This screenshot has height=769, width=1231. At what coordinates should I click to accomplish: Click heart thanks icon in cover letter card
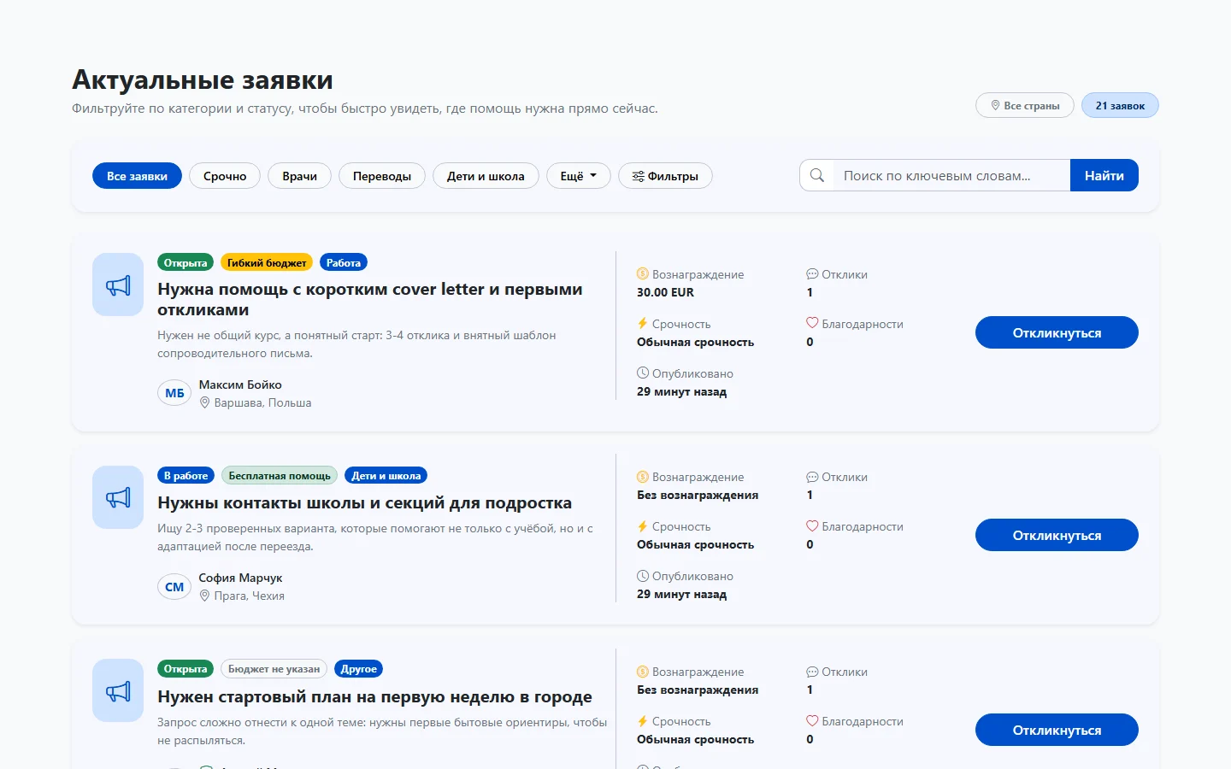812,324
